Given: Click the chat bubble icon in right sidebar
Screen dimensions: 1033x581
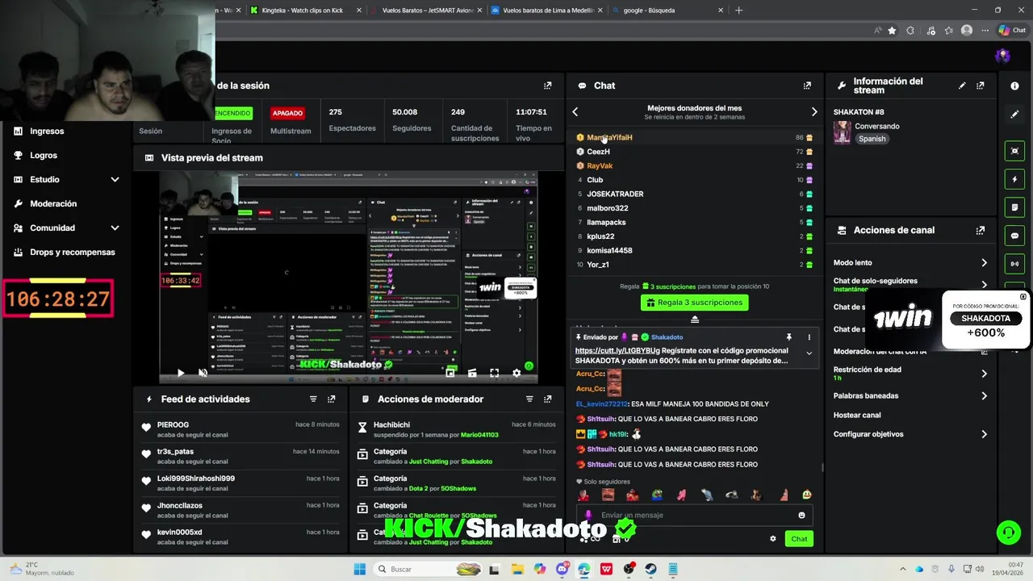Looking at the screenshot, I should tap(1014, 236).
